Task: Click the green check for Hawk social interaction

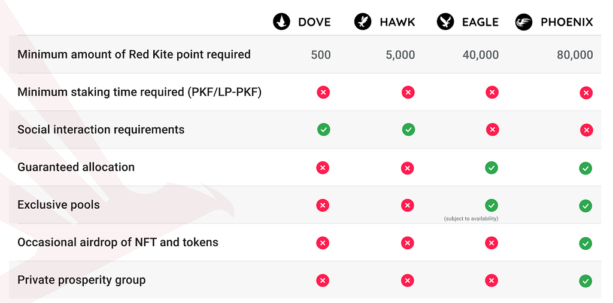Action: coord(408,129)
